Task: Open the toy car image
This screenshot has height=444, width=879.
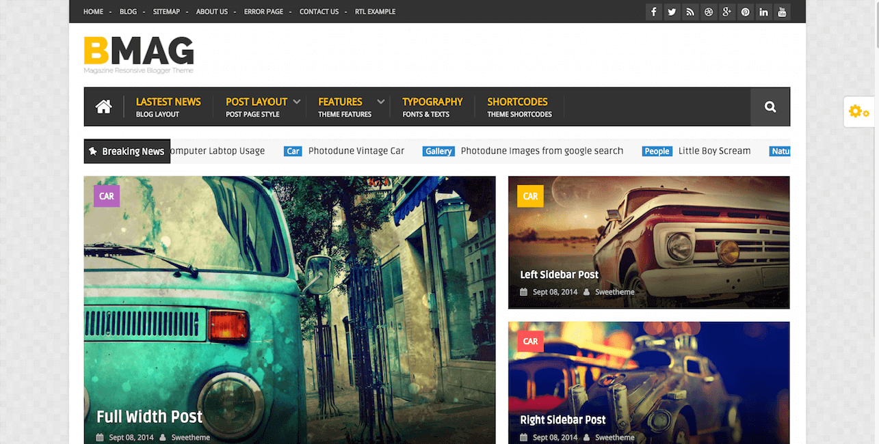Action: [648, 383]
